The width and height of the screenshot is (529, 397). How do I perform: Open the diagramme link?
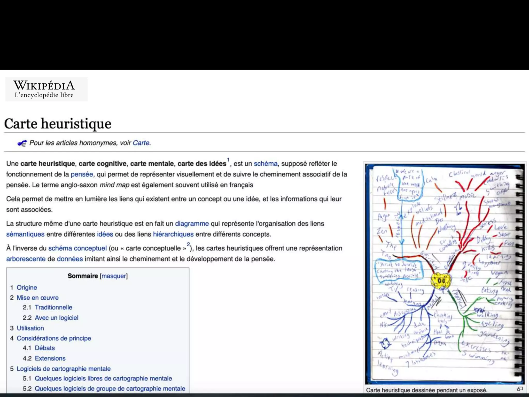coord(192,224)
